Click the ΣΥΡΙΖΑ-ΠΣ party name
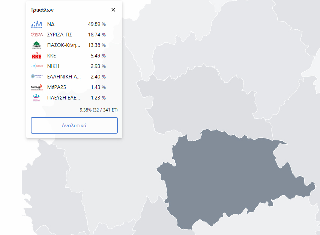The width and height of the screenshot is (320, 235). coord(59,35)
